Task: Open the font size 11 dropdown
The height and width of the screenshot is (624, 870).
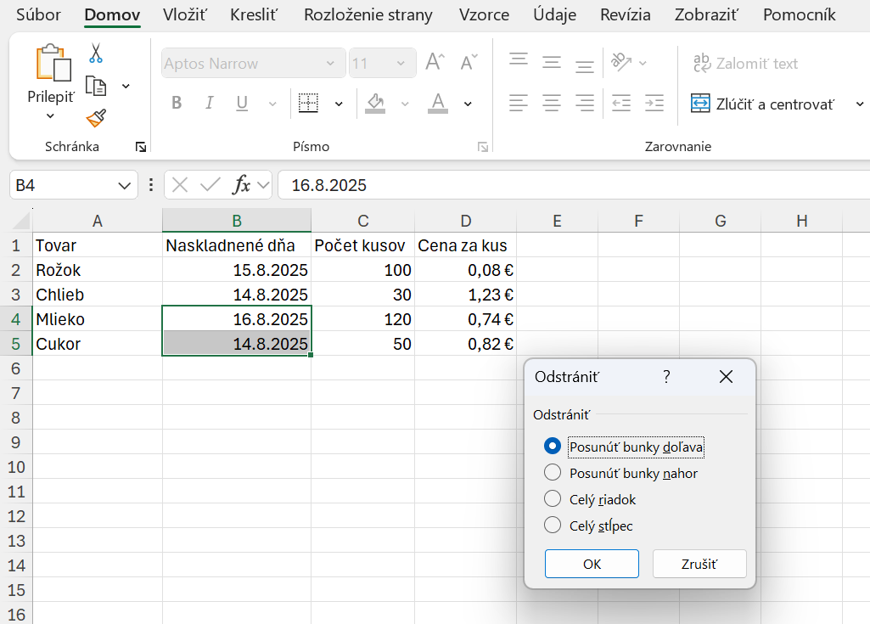Action: (x=401, y=64)
